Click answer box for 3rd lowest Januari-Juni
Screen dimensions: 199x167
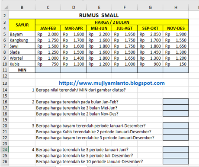pos(176,149)
